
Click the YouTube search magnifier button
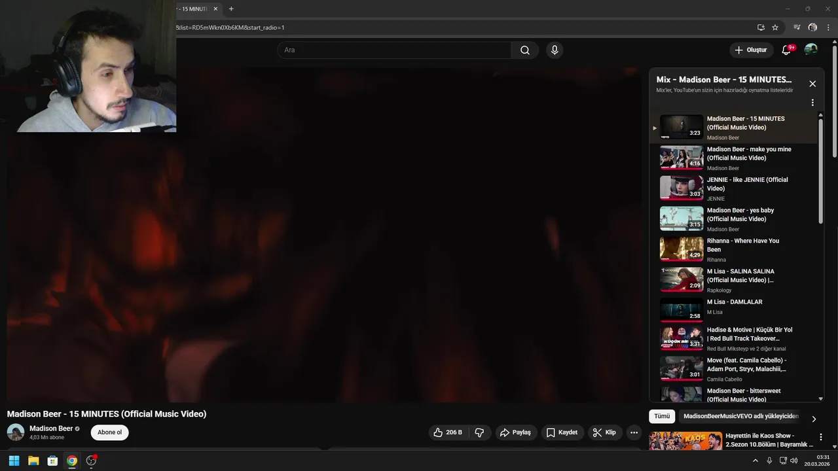pos(525,50)
